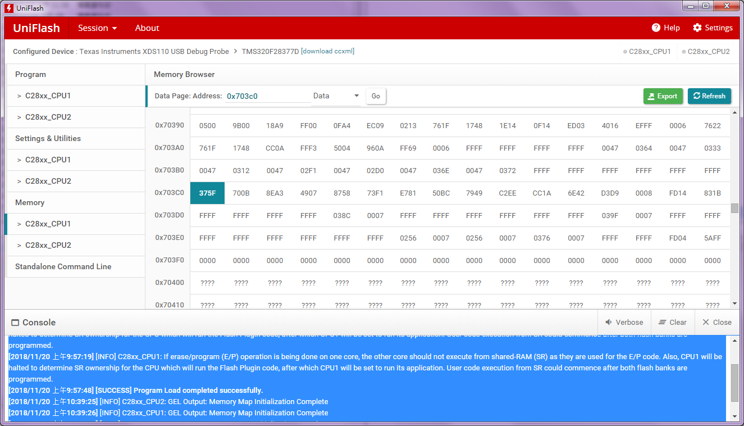Select memory cell 73F1
Image resolution: width=744 pixels, height=426 pixels.
pyautogui.click(x=375, y=193)
